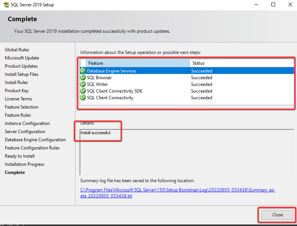297x226 pixels.
Task: Click Global Rules step in sidebar
Action: (x=17, y=50)
